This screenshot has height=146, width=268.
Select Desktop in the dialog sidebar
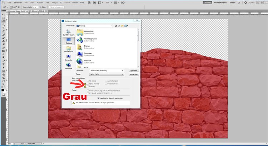69,41
